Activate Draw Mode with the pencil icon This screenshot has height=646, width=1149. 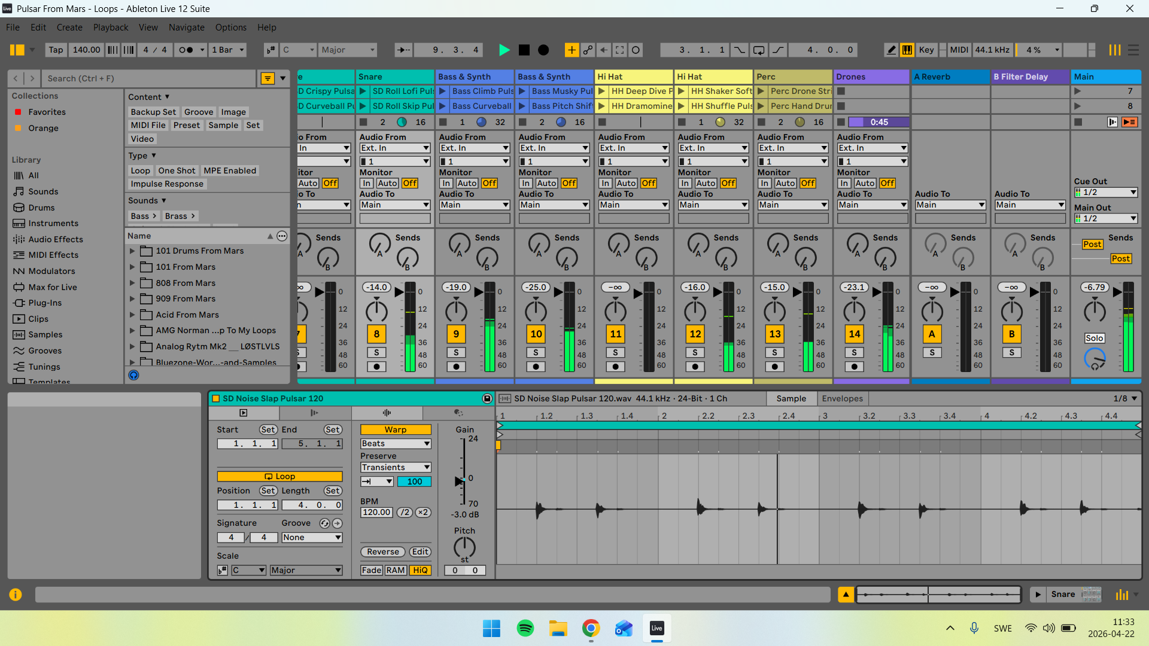click(x=891, y=50)
